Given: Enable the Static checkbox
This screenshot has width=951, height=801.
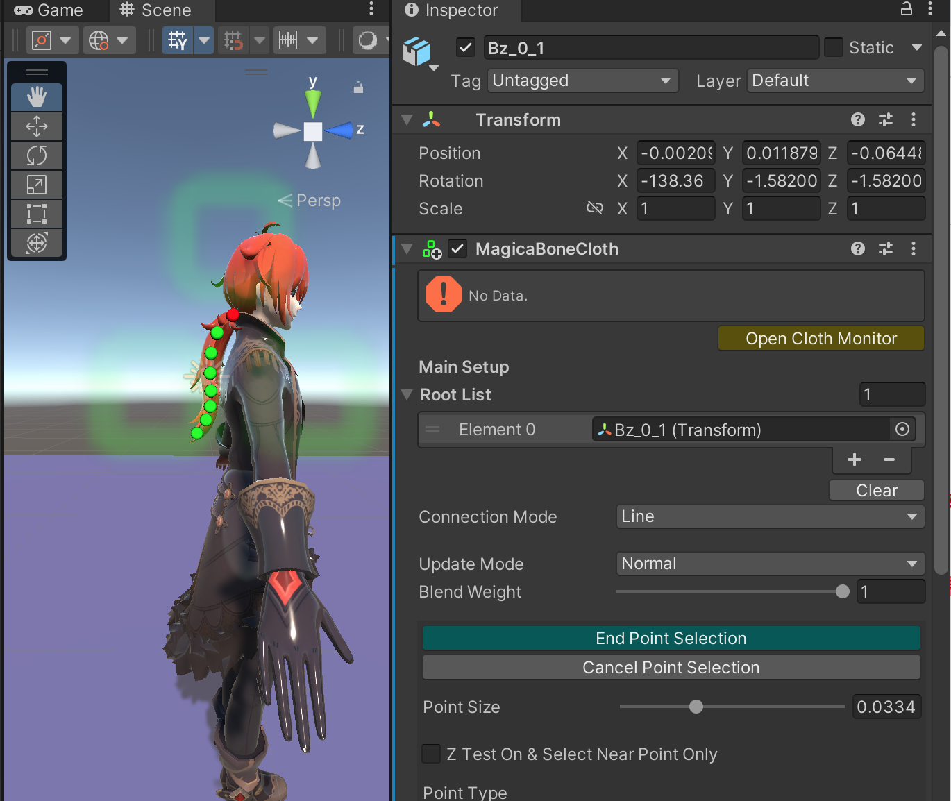Looking at the screenshot, I should click(834, 48).
